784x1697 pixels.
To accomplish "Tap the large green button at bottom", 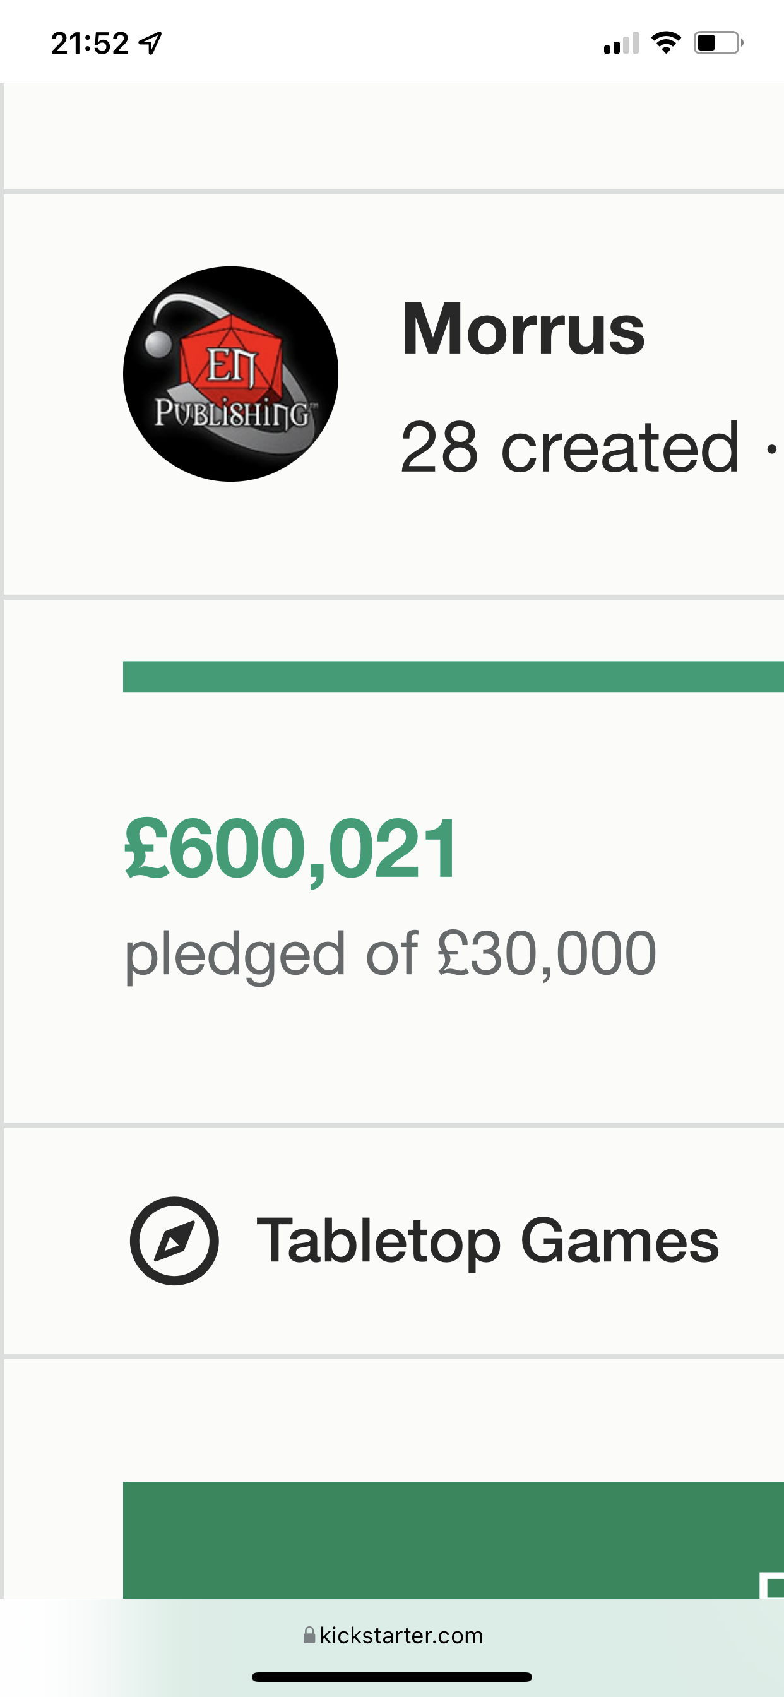I will coord(453,1540).
